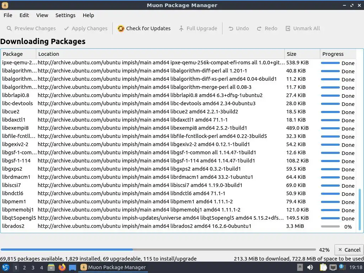The width and height of the screenshot is (364, 273).
Task: Click the 19:18 panel clock
Action: click(355, 267)
